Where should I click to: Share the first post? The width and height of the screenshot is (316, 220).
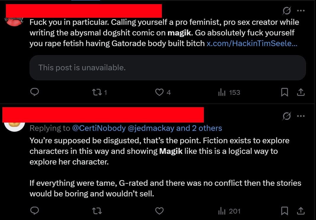301,92
